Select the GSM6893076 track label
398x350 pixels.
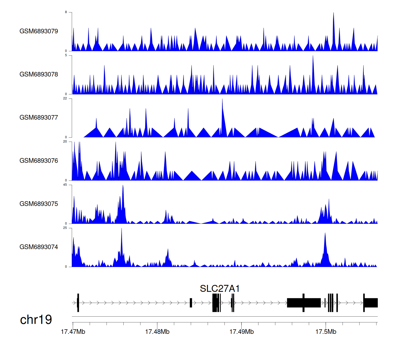[39, 161]
